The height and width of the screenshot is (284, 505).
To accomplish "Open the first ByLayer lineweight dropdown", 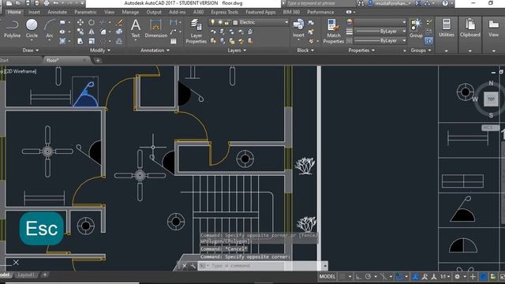I will point(380,32).
